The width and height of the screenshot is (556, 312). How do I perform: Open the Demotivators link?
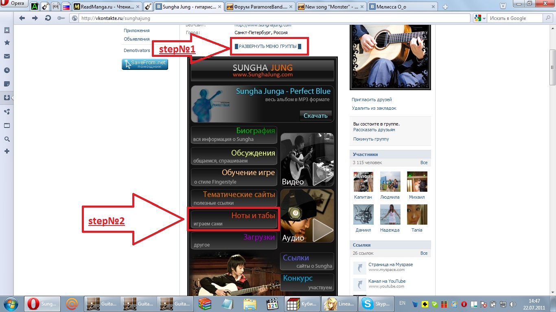point(137,50)
